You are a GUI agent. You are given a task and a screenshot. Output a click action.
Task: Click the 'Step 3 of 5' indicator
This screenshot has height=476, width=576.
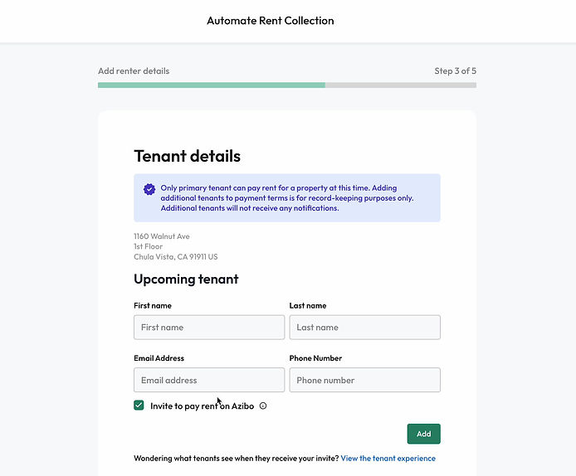pyautogui.click(x=455, y=70)
